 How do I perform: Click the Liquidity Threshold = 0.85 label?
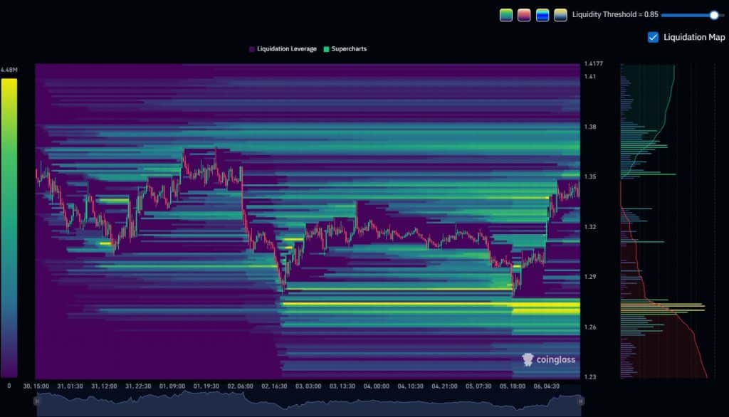(615, 14)
